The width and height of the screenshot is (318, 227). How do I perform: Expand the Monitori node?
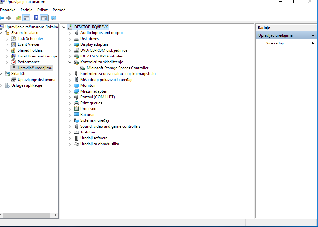(70, 86)
